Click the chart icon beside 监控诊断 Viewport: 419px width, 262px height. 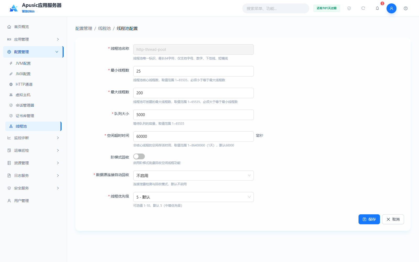click(x=9, y=138)
